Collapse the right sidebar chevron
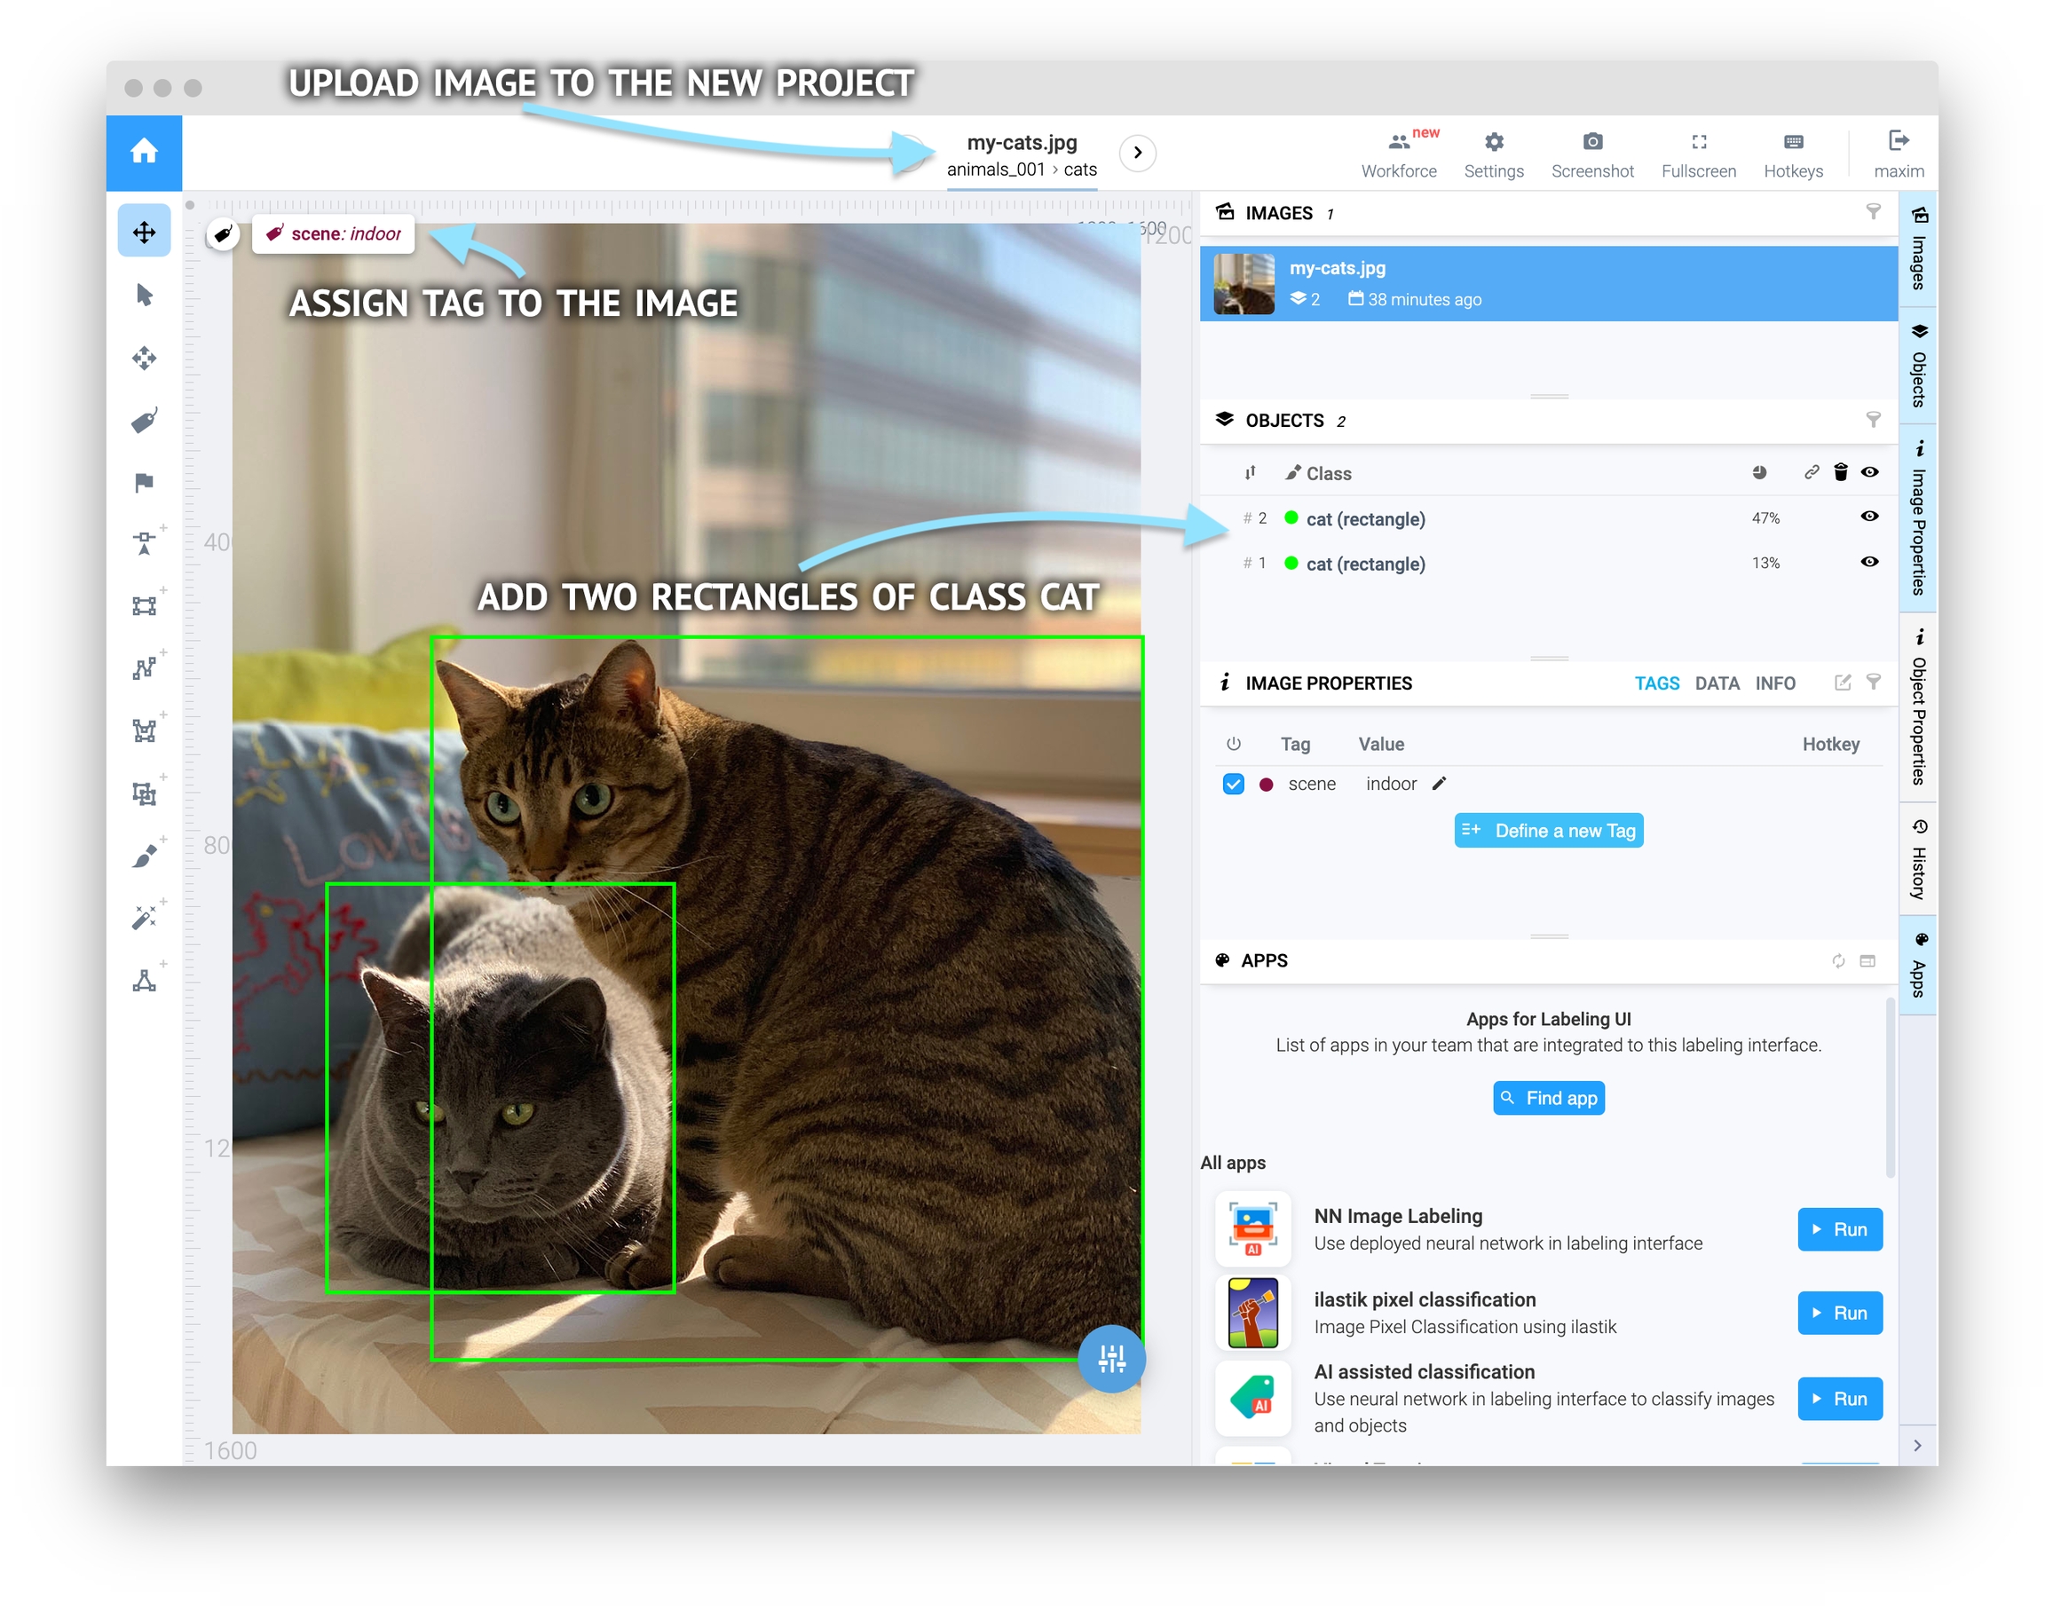 pyautogui.click(x=1917, y=1446)
